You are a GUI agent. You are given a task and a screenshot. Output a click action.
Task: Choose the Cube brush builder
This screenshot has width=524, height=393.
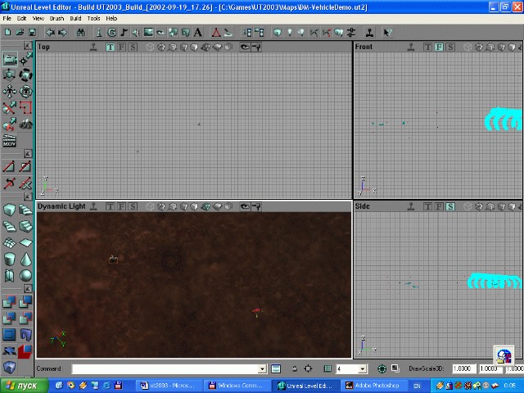pyautogui.click(x=10, y=210)
